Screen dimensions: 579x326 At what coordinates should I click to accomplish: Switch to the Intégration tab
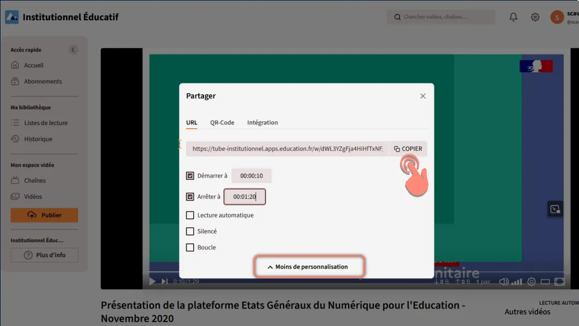pos(263,123)
